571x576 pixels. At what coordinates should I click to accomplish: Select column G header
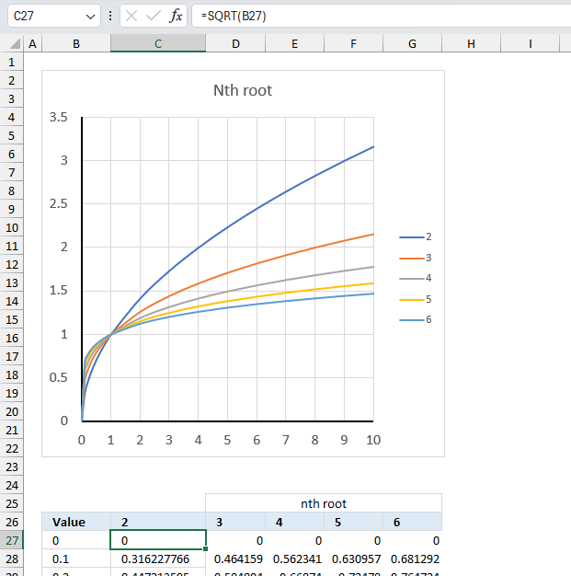click(412, 44)
